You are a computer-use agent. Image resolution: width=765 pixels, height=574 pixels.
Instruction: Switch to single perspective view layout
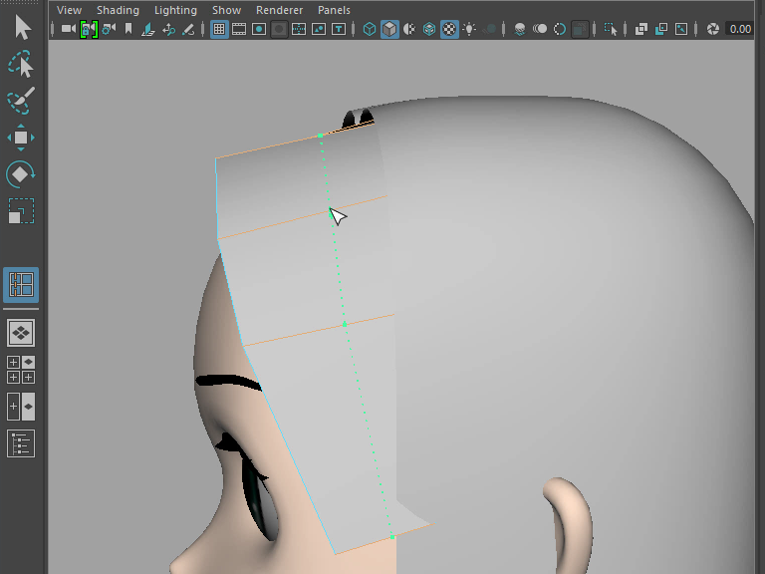click(x=21, y=331)
